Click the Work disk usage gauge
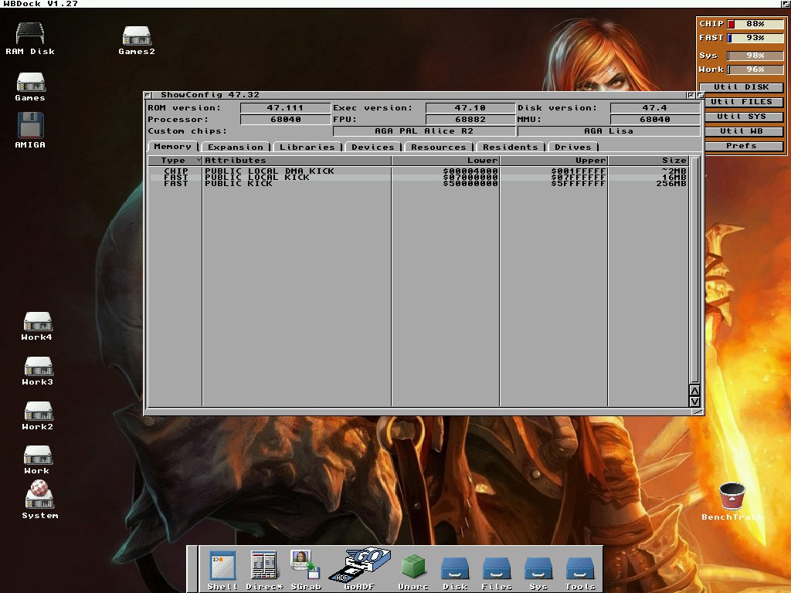 point(755,69)
